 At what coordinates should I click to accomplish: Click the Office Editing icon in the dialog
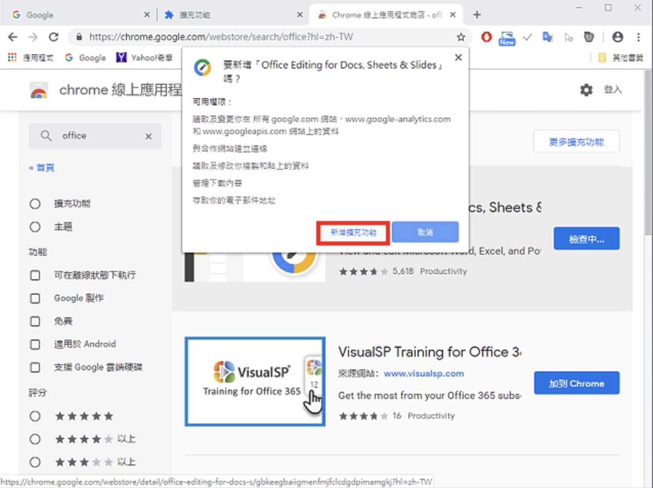point(202,67)
